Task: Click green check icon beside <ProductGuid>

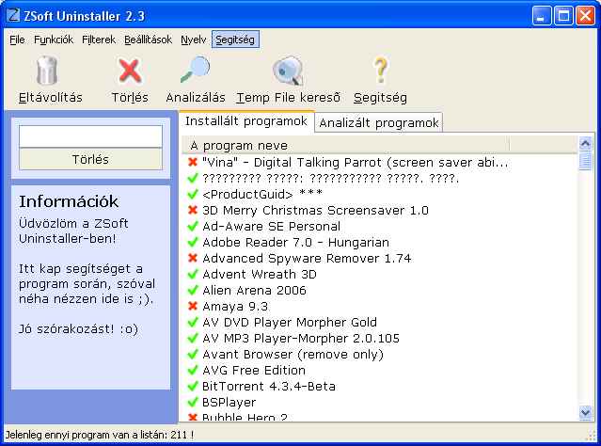Action: 193,194
